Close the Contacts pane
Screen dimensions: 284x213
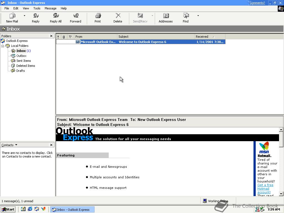(x=51, y=145)
